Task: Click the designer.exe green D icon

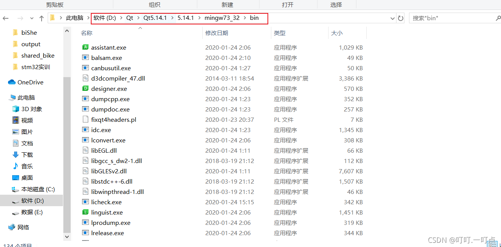Action: click(x=85, y=89)
